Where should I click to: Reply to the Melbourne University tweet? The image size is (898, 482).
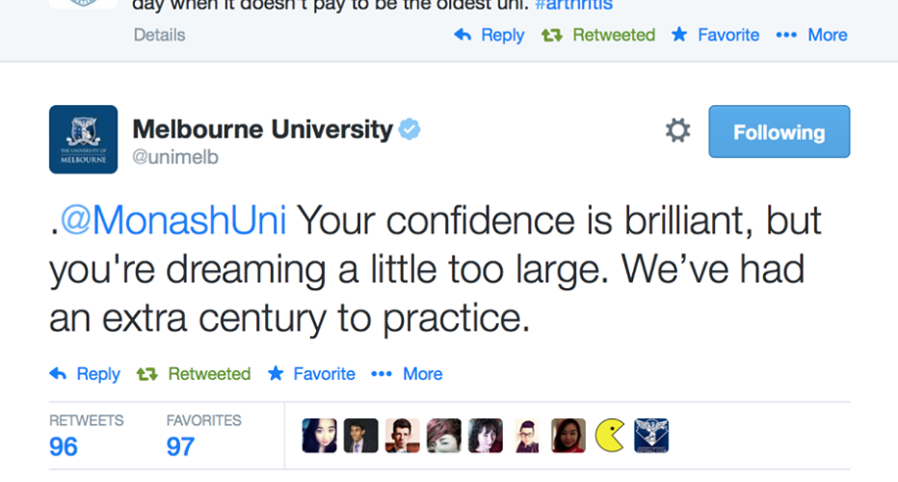(x=85, y=374)
